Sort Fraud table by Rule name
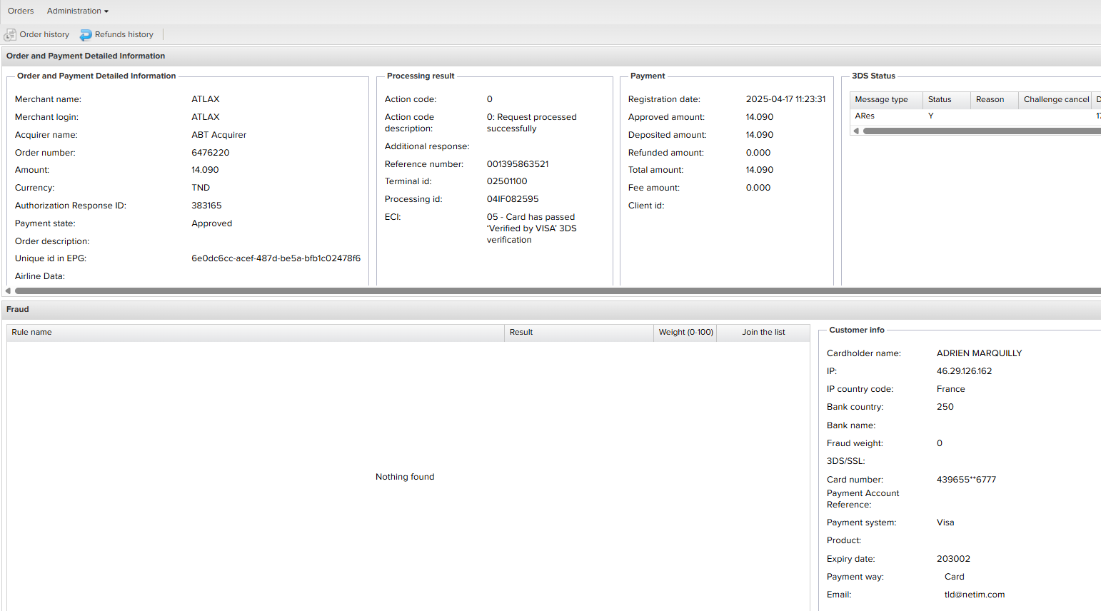Image resolution: width=1101 pixels, height=611 pixels. 31,332
